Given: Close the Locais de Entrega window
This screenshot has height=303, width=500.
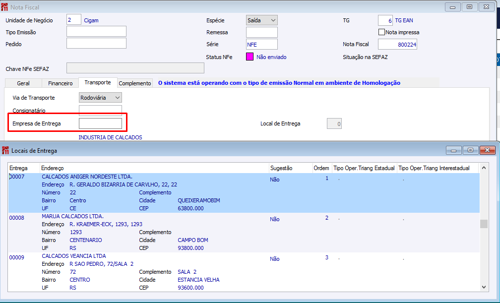Looking at the screenshot, I should (487, 150).
